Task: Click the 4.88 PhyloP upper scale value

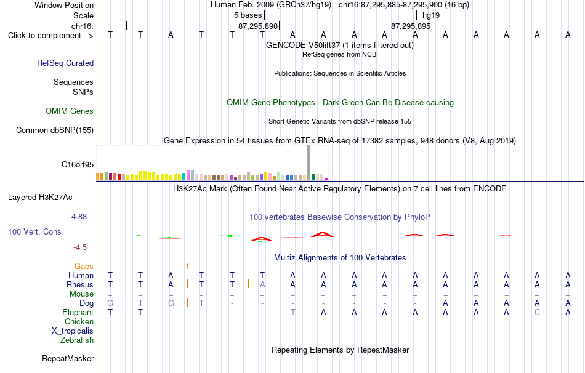Action: [79, 217]
